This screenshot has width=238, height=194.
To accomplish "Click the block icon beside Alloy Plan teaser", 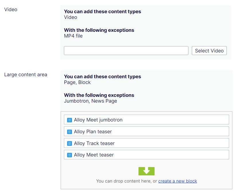I will [x=69, y=132].
